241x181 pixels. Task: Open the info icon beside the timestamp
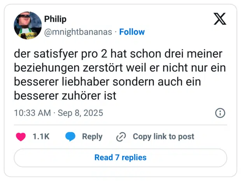(x=220, y=113)
